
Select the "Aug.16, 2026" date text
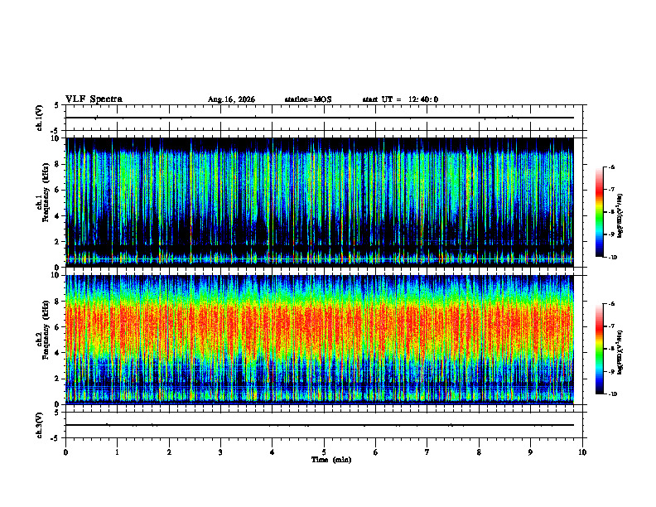pyautogui.click(x=231, y=99)
